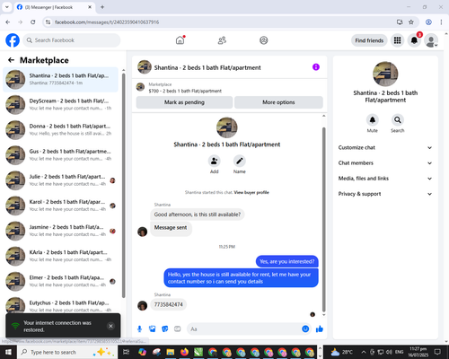Open Firefox from the taskbar
449x359 pixels.
click(x=184, y=352)
